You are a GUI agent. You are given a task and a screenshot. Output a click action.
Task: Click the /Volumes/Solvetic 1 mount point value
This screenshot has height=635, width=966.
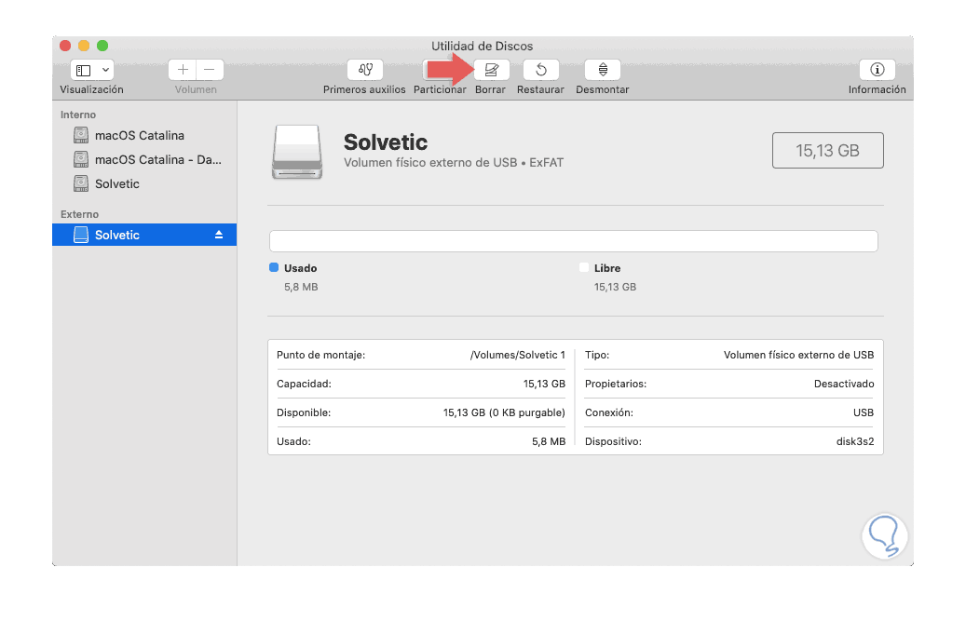(x=518, y=355)
